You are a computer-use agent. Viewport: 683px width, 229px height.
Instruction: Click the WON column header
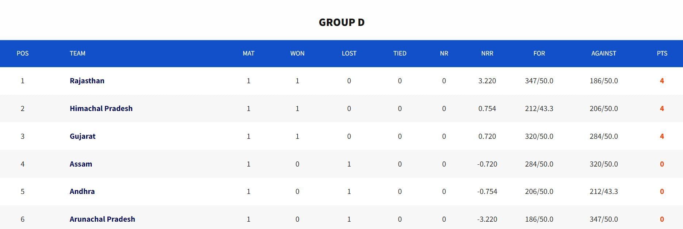[x=297, y=53]
